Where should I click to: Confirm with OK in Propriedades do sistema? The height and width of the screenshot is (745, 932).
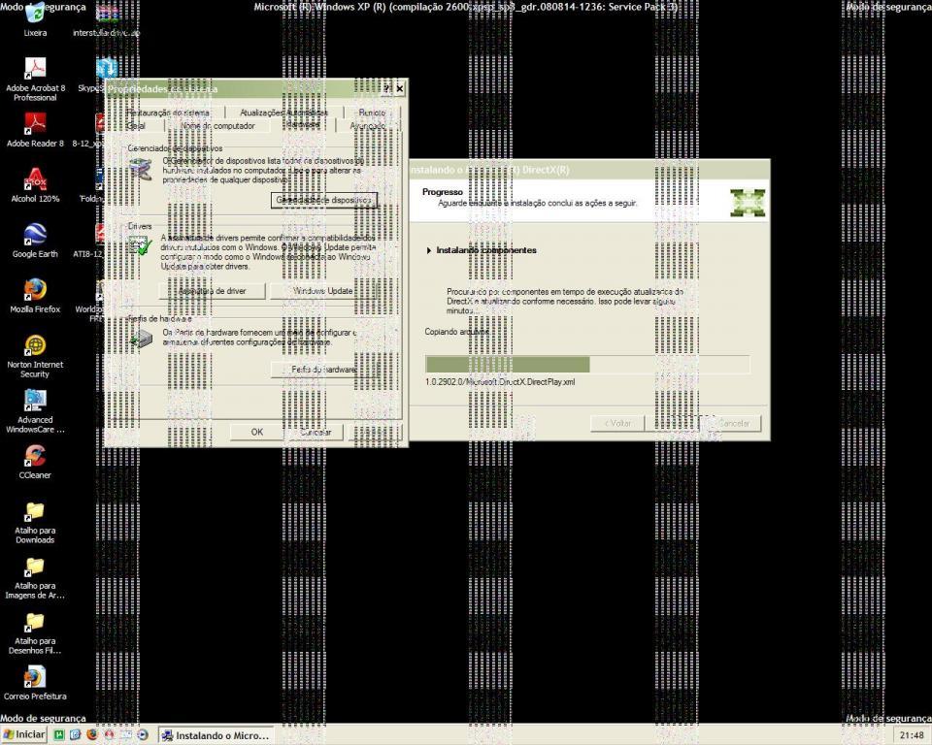point(256,432)
